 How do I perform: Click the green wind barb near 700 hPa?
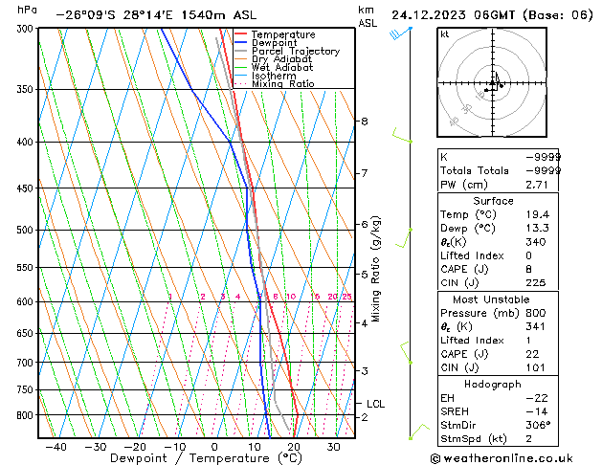click(406, 353)
